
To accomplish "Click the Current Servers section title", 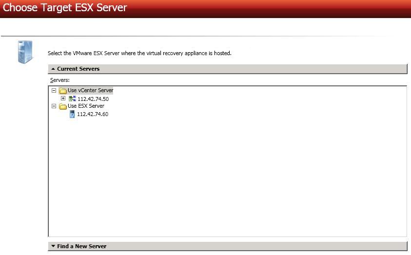I will pyautogui.click(x=78, y=69).
